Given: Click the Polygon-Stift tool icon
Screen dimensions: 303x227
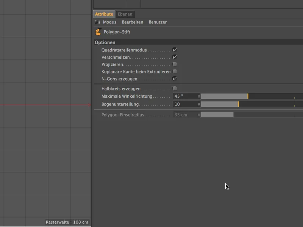Looking at the screenshot, I should click(98, 32).
